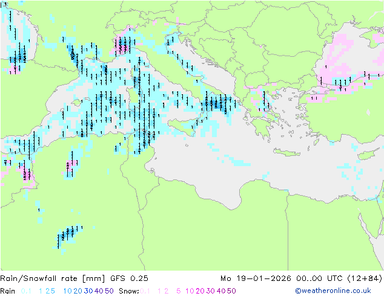Click the island of Sicily on the map
384x296 pixels.
tap(182, 127)
